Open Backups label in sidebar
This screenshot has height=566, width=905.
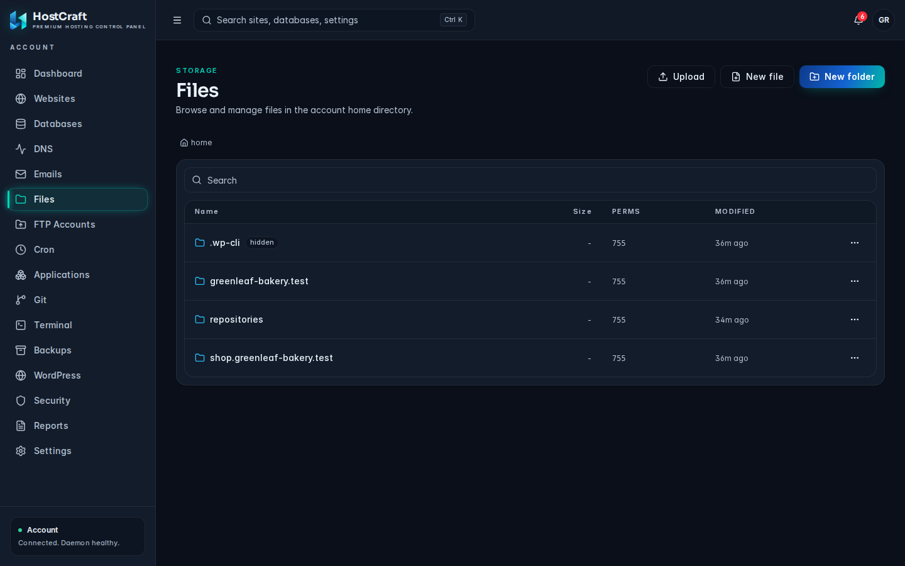click(53, 350)
